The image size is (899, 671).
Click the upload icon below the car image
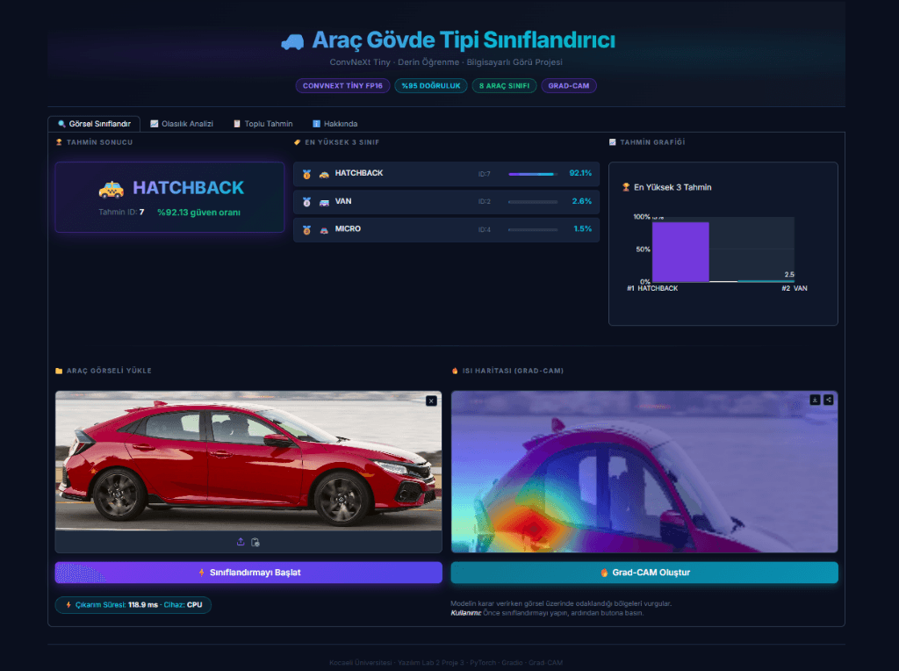[241, 542]
